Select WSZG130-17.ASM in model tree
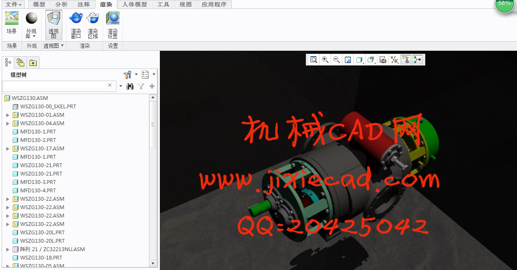 (42, 149)
